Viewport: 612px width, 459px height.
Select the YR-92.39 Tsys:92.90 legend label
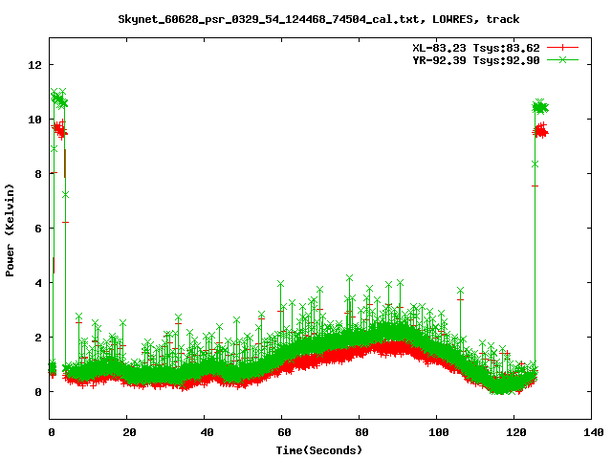[476, 60]
